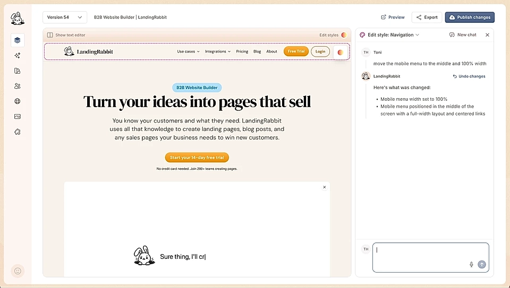Click the No credit card needed text
The width and height of the screenshot is (510, 288).
(x=197, y=169)
